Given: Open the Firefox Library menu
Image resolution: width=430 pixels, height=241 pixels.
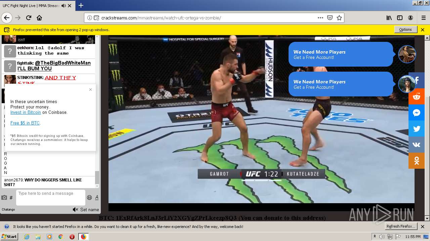Looking at the screenshot, I should (x=389, y=18).
